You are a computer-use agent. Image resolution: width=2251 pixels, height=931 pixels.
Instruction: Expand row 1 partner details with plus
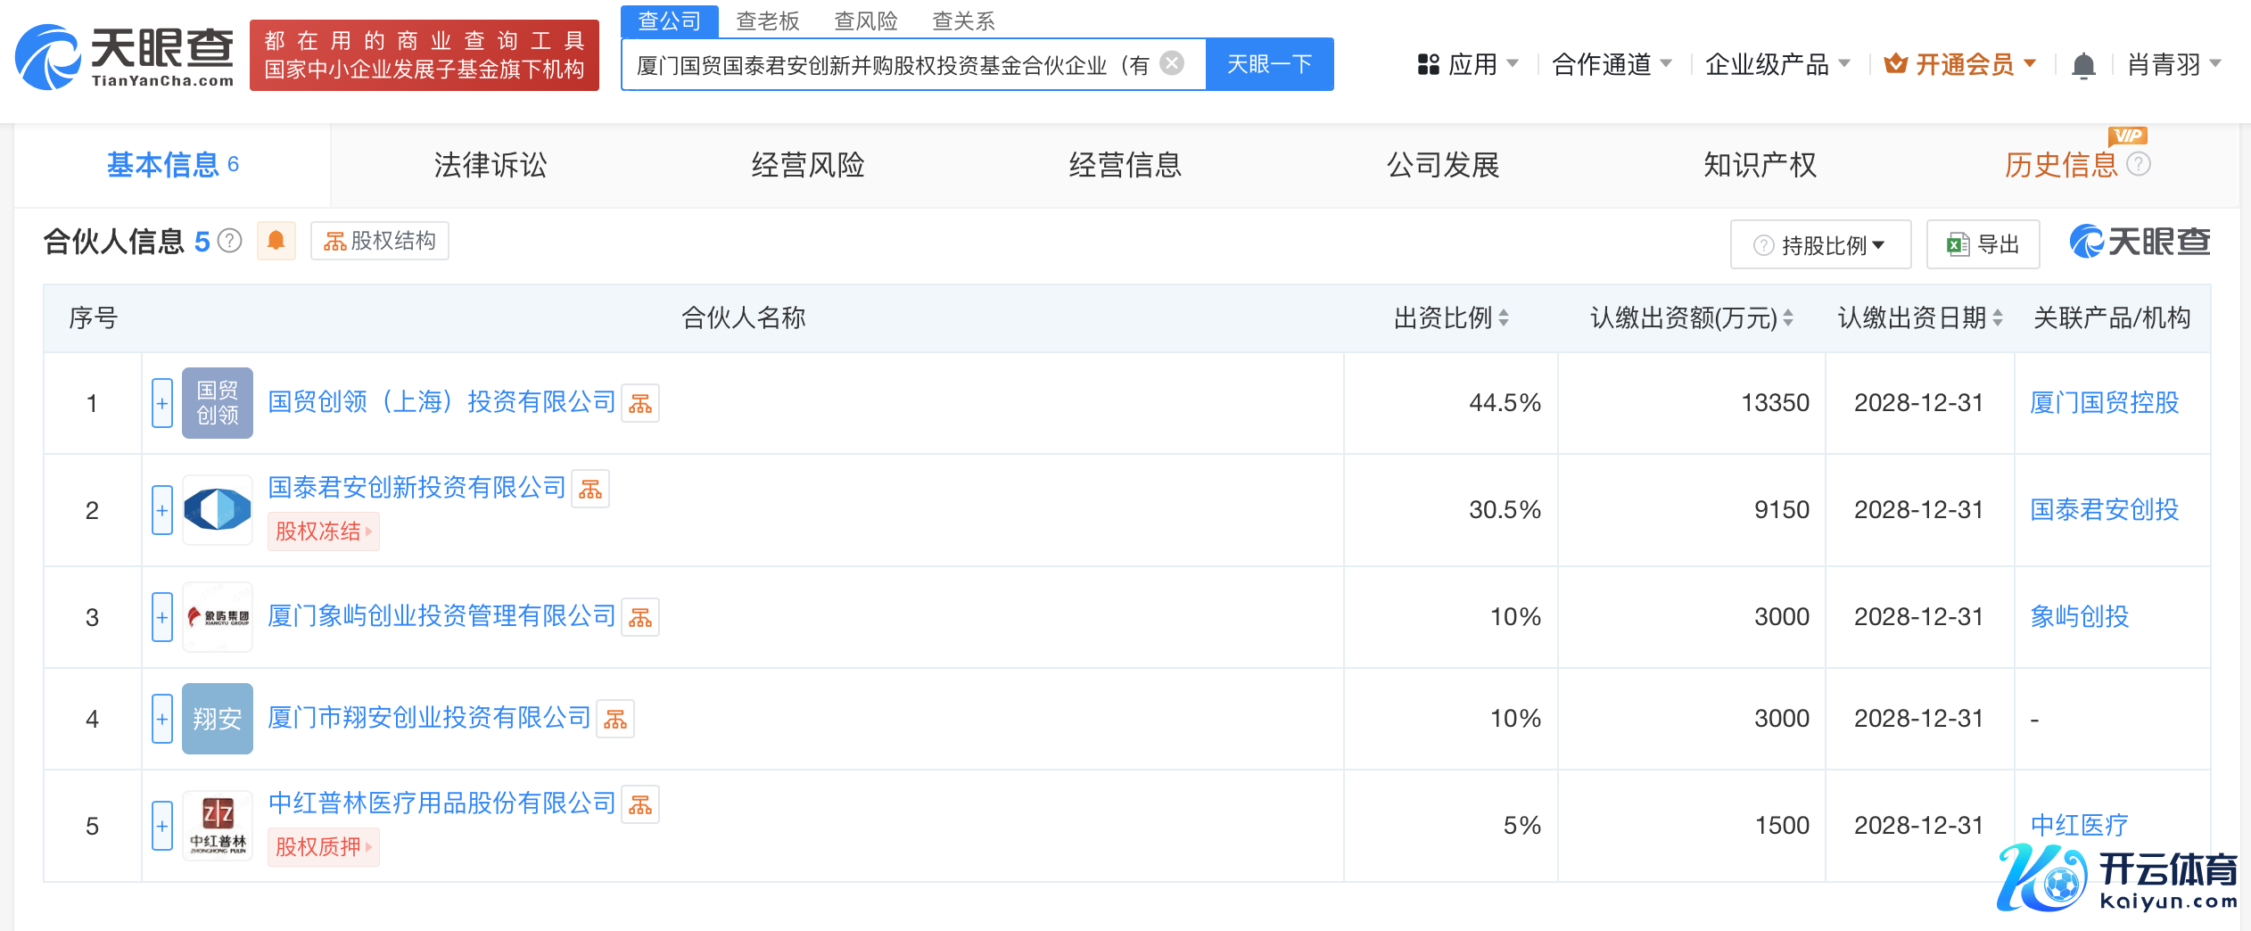(161, 403)
